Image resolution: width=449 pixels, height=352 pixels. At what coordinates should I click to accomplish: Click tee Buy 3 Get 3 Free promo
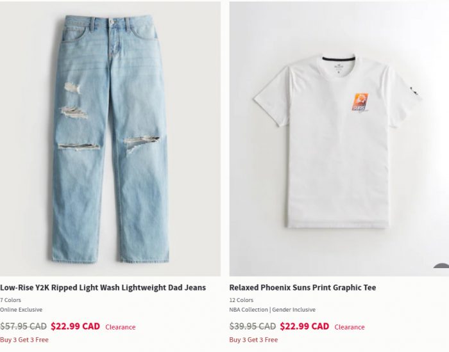(x=253, y=340)
